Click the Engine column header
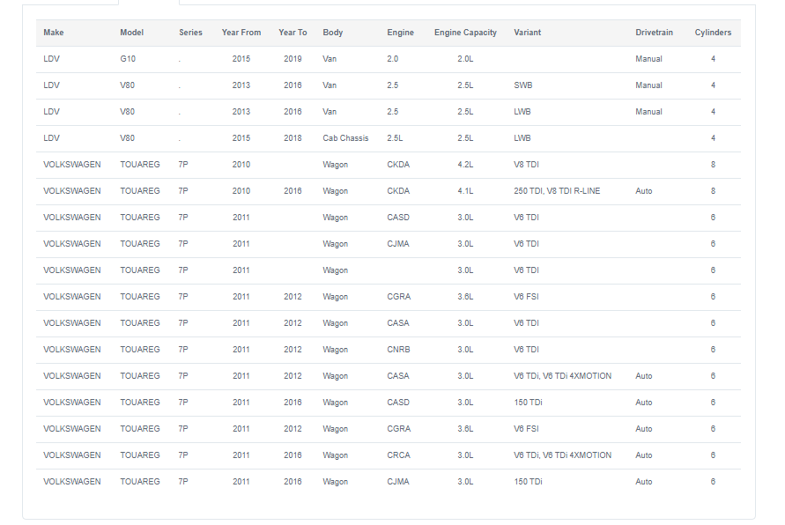Screen dimensions: 785x525 point(401,33)
